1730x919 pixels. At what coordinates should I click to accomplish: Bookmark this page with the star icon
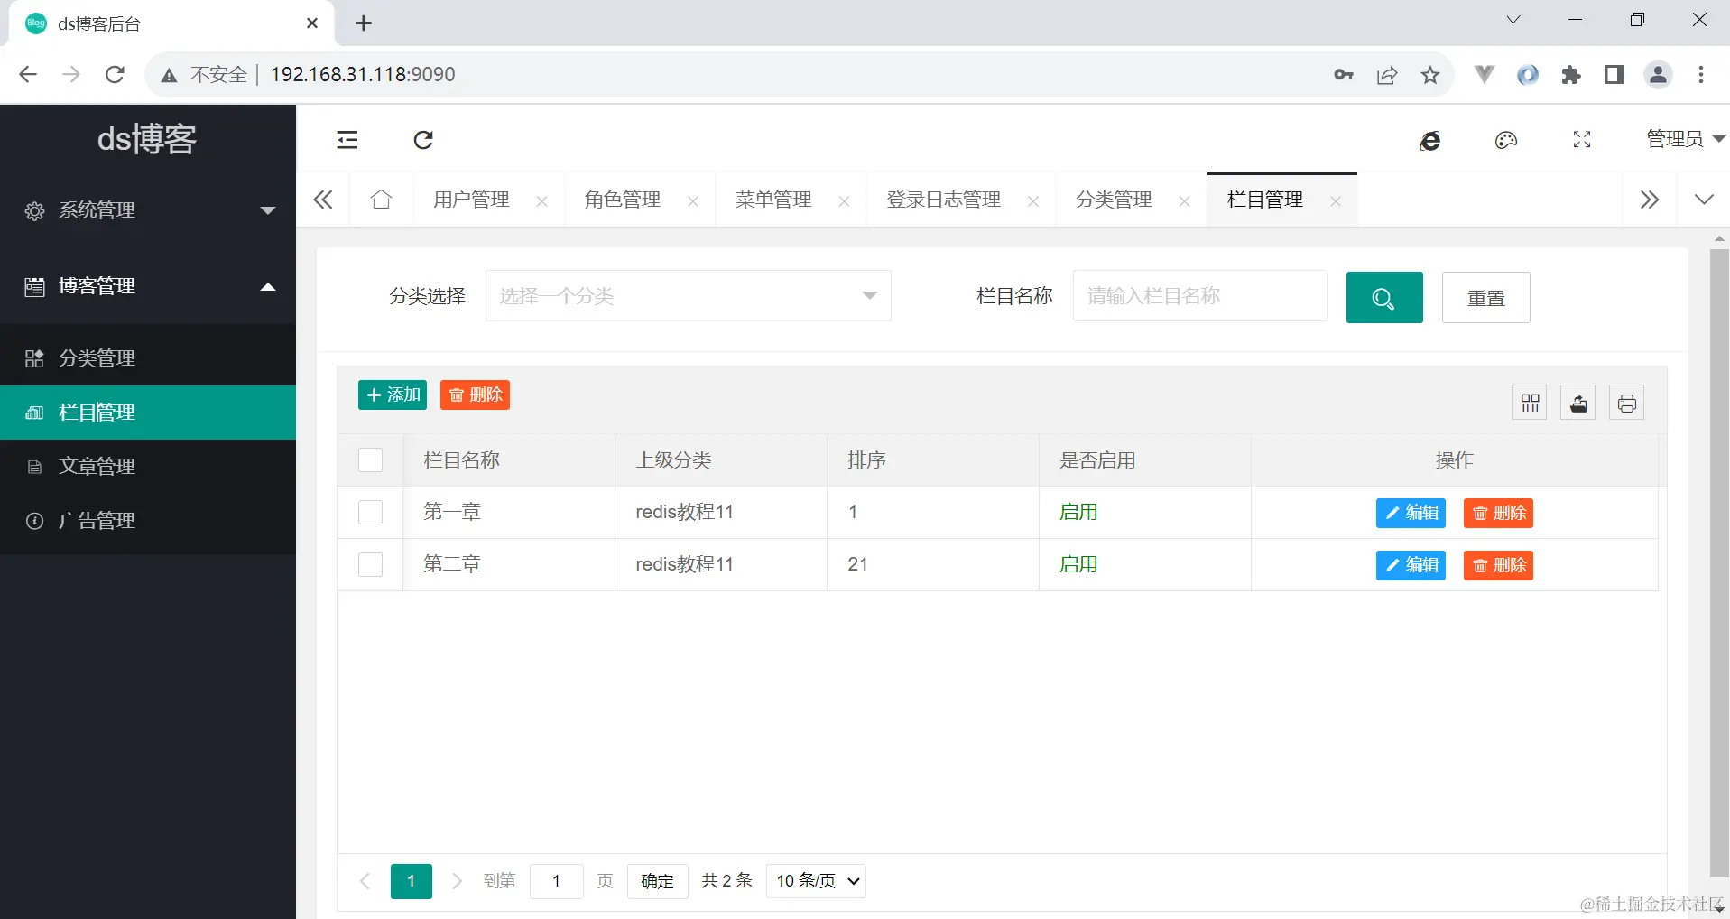1430,75
